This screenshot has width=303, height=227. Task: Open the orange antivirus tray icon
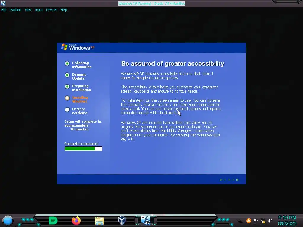(249, 220)
